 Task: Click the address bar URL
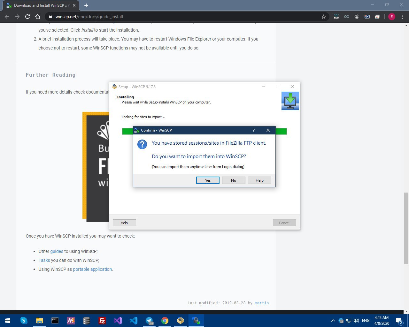[x=89, y=17]
